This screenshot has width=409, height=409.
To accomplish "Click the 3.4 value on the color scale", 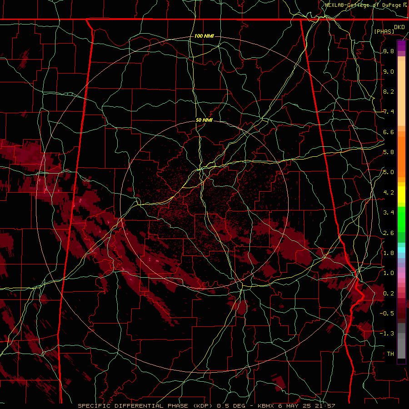I will 389,213.
